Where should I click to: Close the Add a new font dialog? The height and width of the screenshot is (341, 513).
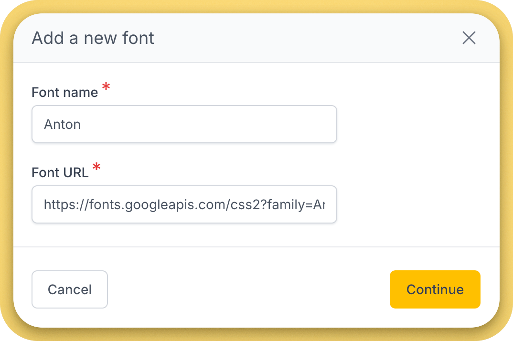coord(469,38)
